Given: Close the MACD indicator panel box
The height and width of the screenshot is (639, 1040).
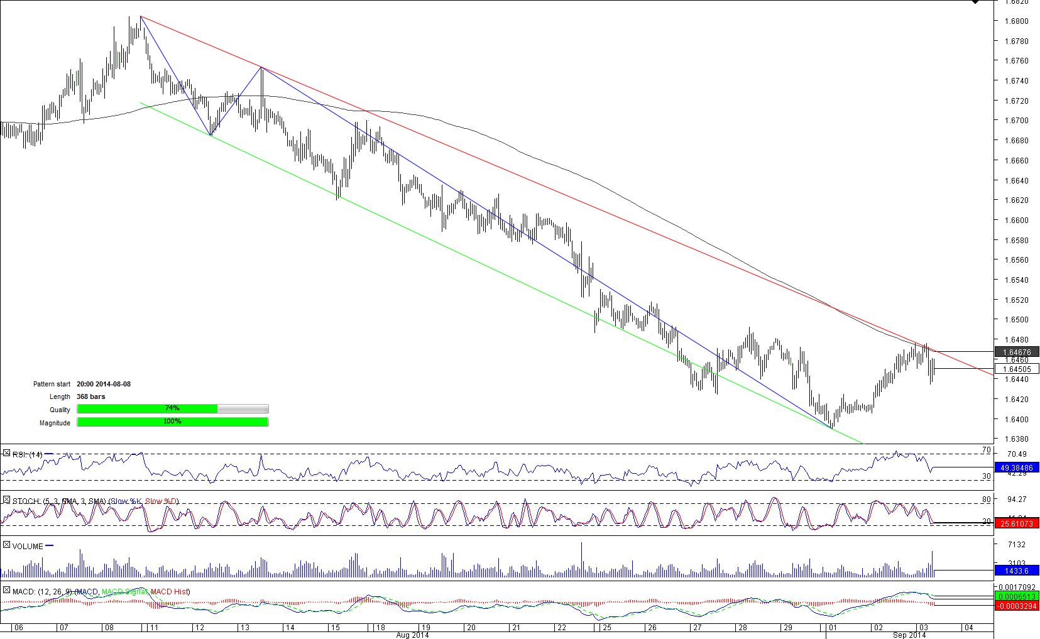Looking at the screenshot, I should (x=6, y=590).
